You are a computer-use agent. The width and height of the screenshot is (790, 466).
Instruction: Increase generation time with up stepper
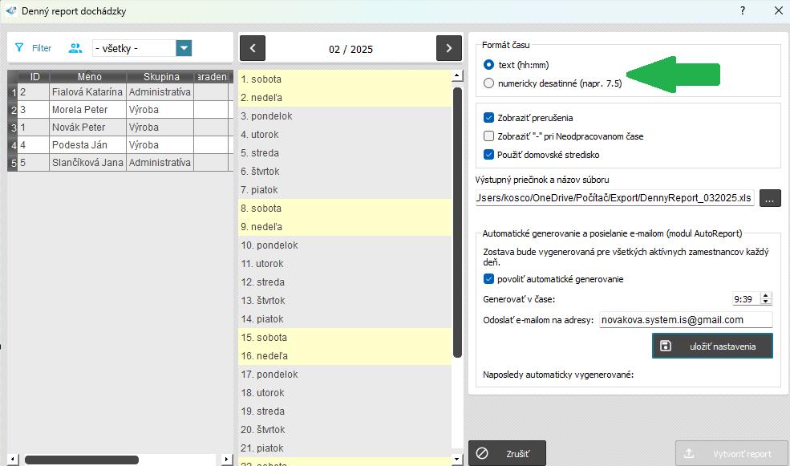(x=765, y=295)
